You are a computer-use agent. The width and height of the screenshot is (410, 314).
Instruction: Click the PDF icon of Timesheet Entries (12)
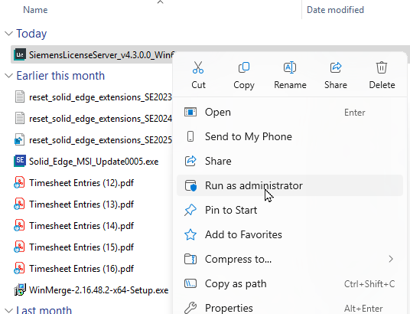[19, 182]
